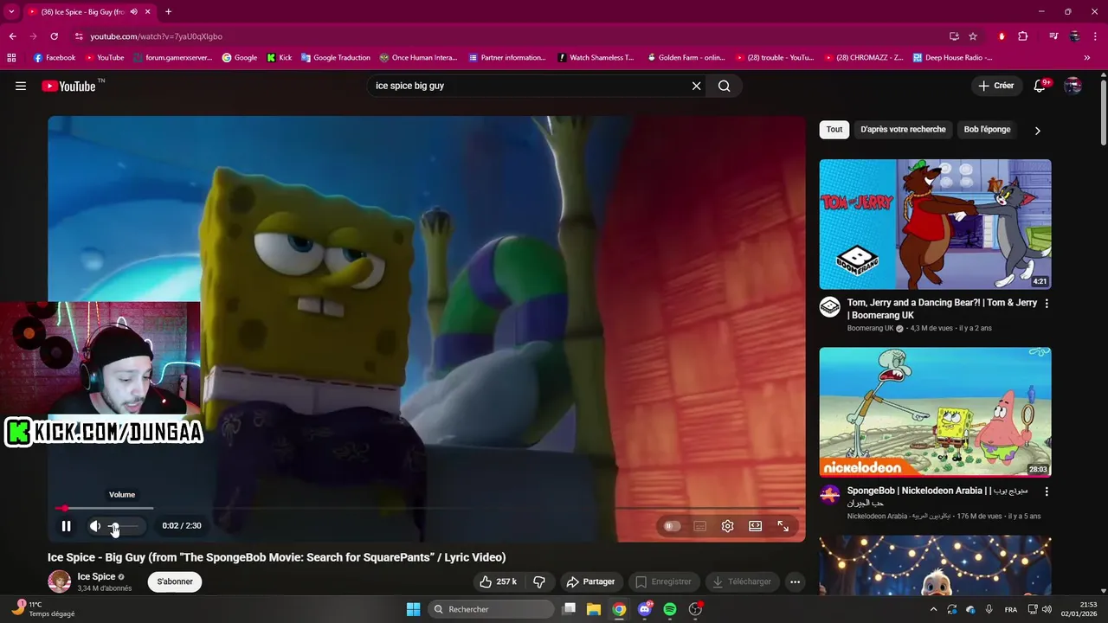Open options menu for Tom & Jerry video

(1047, 304)
